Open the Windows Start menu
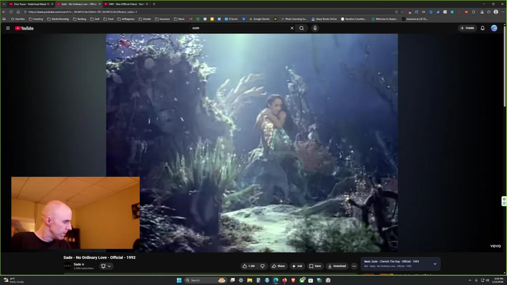The width and height of the screenshot is (507, 285). (x=179, y=280)
